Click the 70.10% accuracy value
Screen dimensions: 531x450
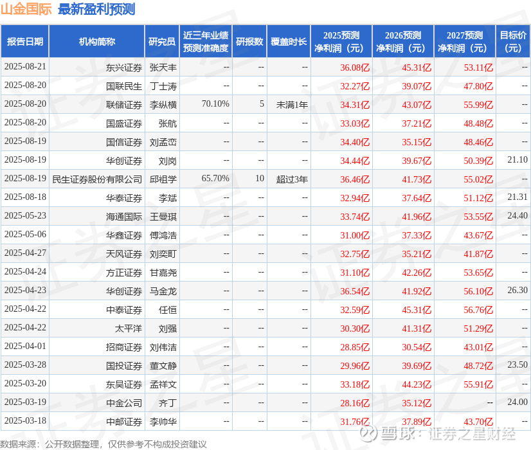215,104
